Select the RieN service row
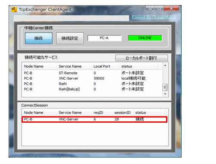This screenshot has width=216, height=164. (93, 84)
